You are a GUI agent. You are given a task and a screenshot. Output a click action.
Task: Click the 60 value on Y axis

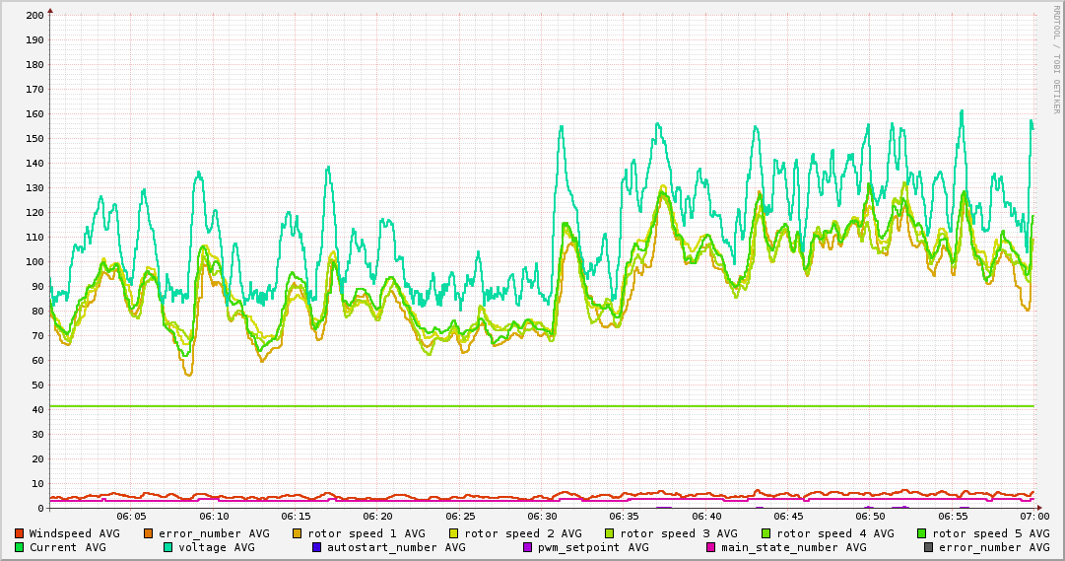pos(37,361)
